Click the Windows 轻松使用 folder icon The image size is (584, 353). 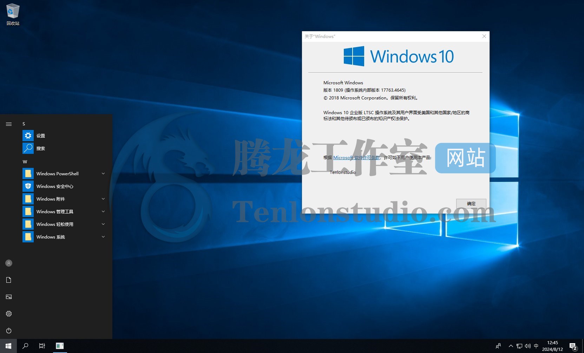coord(28,224)
